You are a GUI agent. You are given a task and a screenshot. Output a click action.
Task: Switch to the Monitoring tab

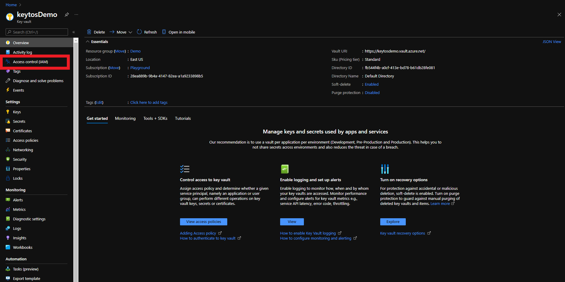coord(125,118)
